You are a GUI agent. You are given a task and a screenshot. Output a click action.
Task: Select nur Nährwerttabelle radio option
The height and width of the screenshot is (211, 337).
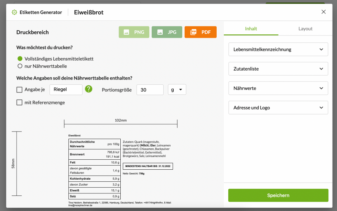[20, 66]
